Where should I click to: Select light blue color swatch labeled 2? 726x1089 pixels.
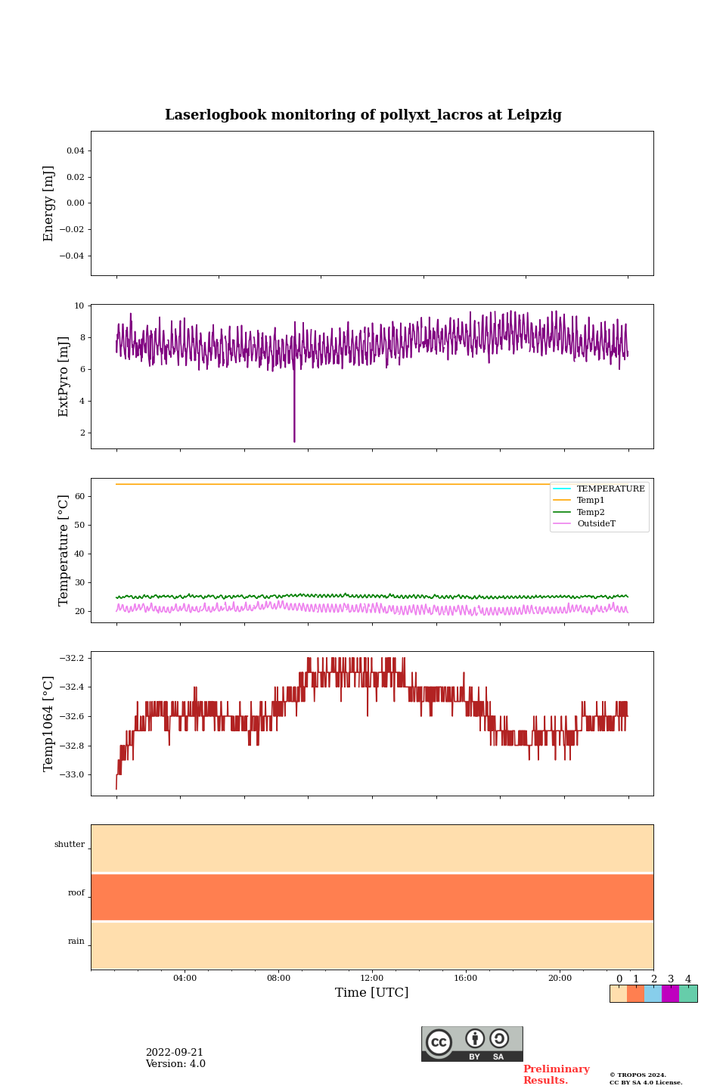click(x=653, y=994)
